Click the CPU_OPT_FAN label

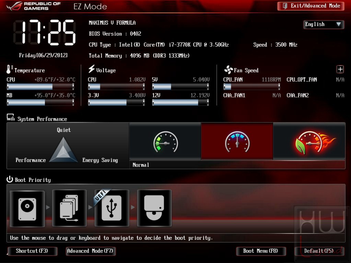[302, 80]
